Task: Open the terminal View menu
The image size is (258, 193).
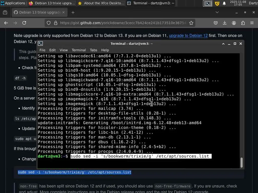Action: 63,50
